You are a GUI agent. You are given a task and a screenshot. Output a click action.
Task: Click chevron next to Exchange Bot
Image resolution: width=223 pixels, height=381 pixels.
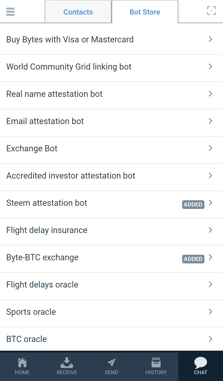pos(210,148)
